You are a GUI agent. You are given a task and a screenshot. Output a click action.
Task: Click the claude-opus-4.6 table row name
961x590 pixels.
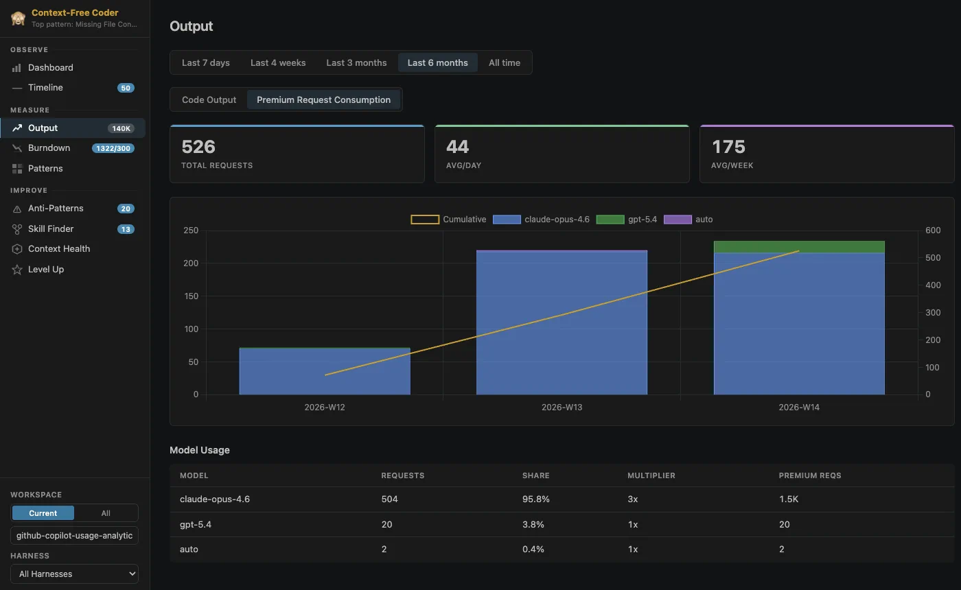(x=215, y=499)
